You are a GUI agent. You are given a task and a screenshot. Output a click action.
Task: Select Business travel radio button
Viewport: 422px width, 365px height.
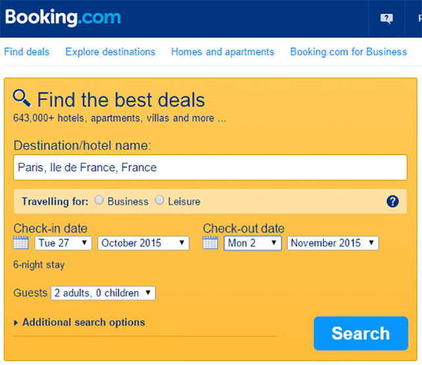[x=99, y=200]
